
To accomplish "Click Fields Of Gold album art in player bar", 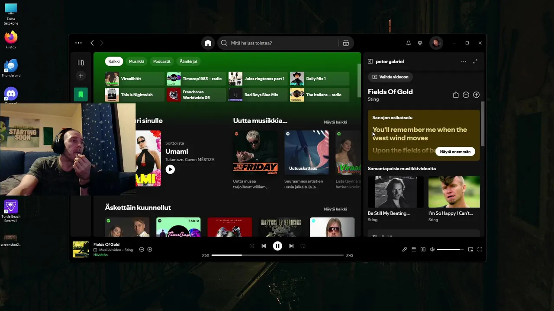I will [81, 249].
